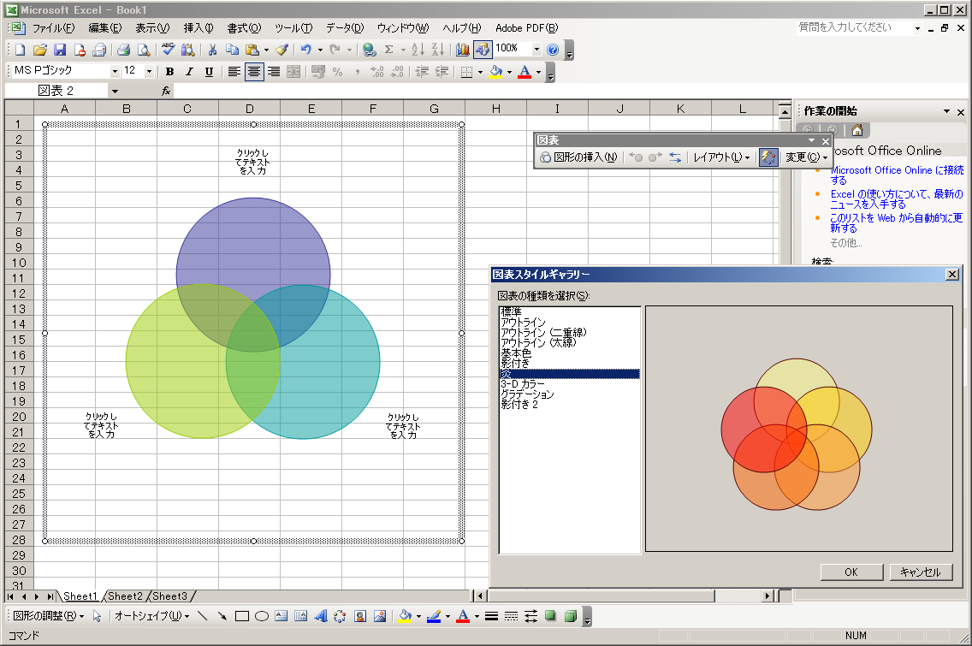
Task: Toggle Italic formatting
Action: pyautogui.click(x=188, y=72)
